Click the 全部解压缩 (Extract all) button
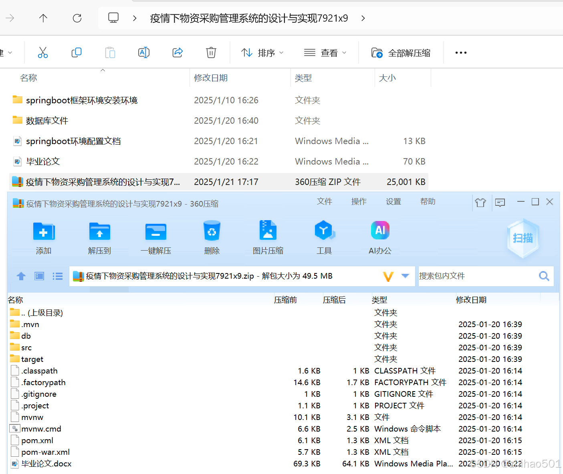Screen dimensions: 563x474 tap(401, 52)
